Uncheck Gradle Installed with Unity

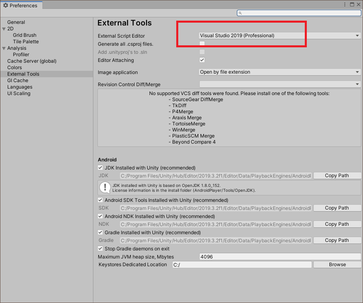click(x=100, y=232)
